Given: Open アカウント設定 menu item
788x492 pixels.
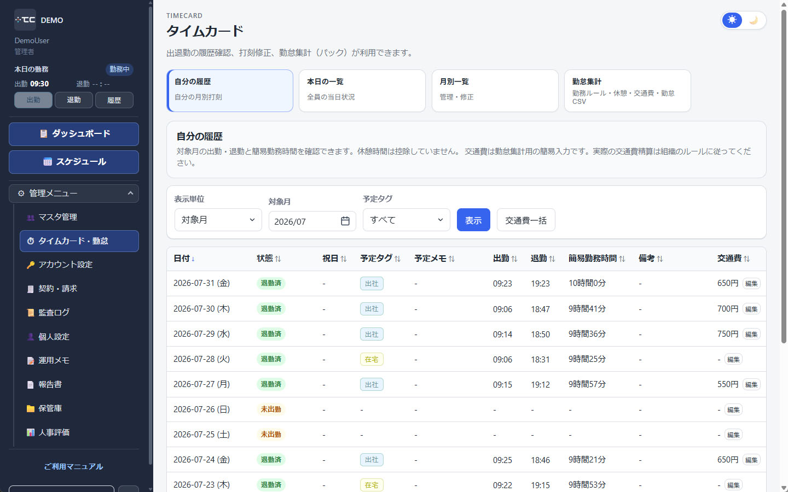Looking at the screenshot, I should pyautogui.click(x=79, y=265).
